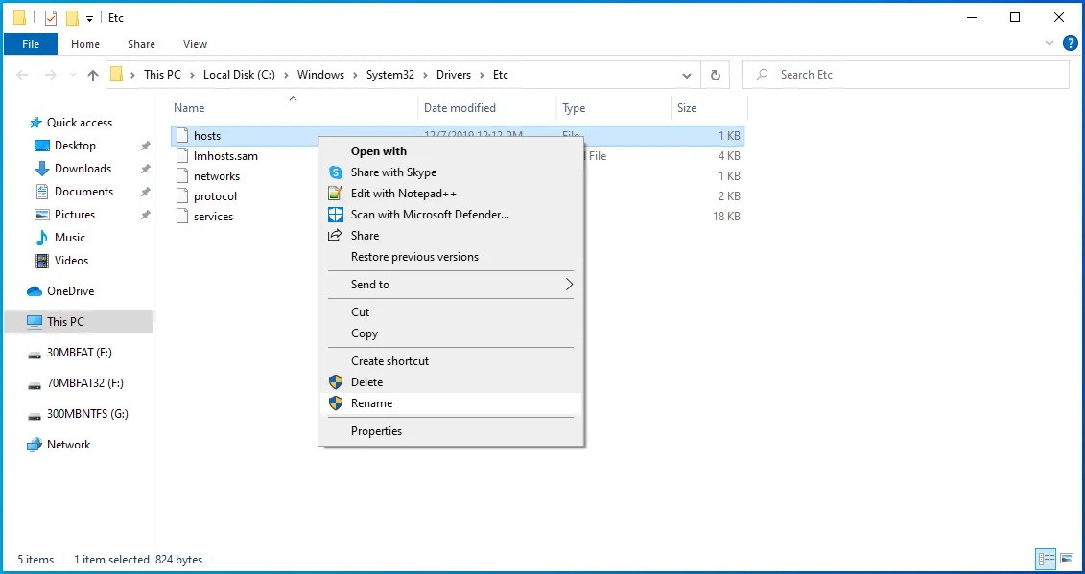Image resolution: width=1085 pixels, height=574 pixels.
Task: Open the Help question mark icon
Action: [x=1070, y=44]
